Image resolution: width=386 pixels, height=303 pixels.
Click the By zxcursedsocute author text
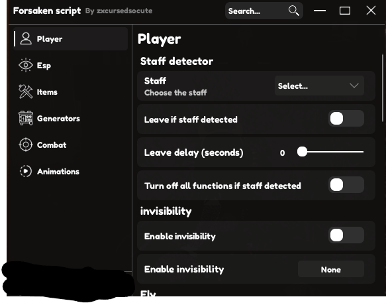[119, 11]
